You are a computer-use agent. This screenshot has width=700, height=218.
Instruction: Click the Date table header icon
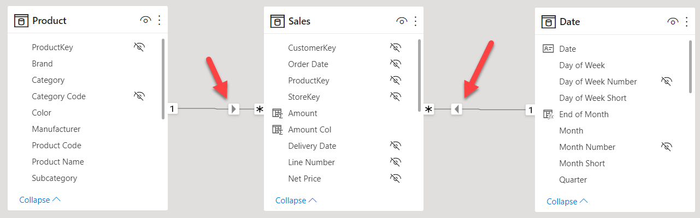coord(548,22)
